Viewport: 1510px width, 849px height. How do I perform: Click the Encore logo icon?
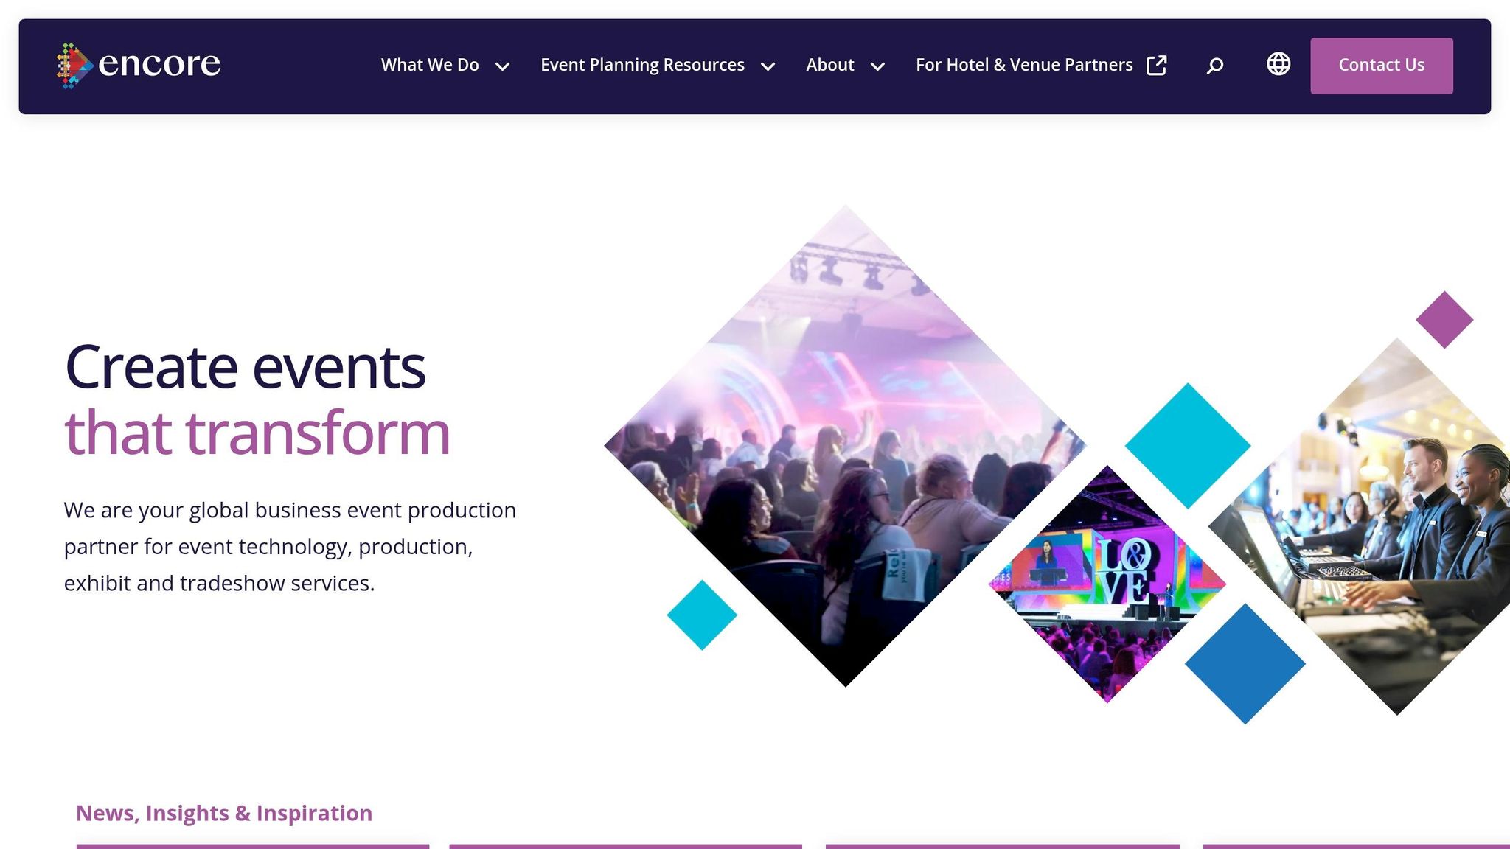[x=74, y=66]
